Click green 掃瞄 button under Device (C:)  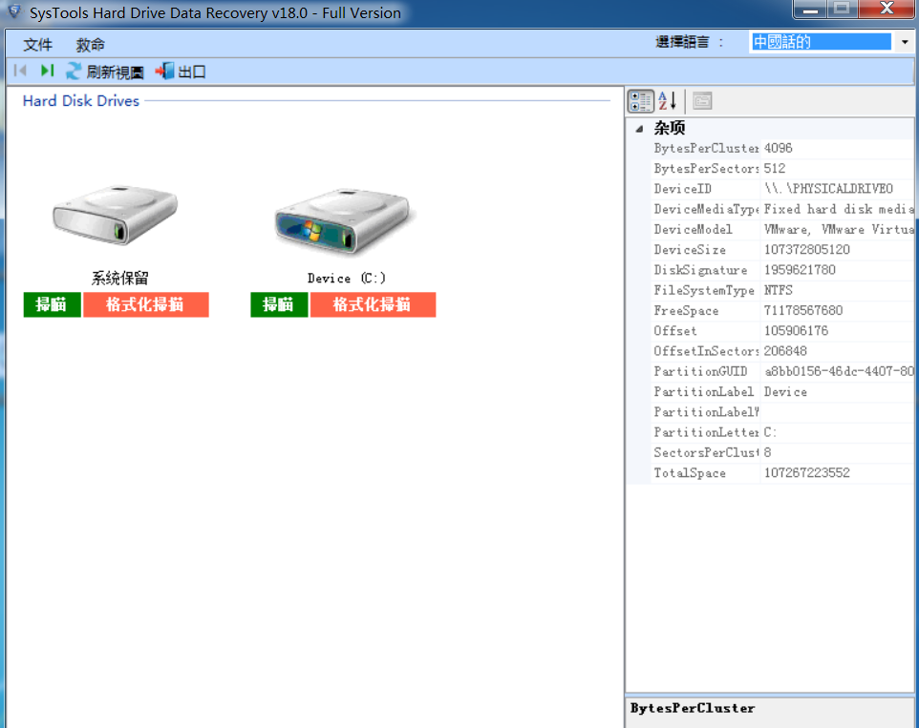279,305
